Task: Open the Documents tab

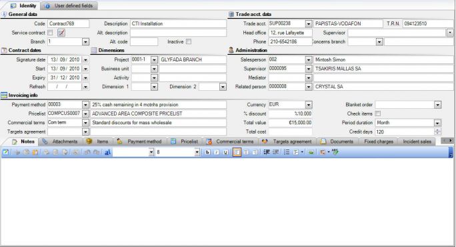Action: click(x=337, y=142)
